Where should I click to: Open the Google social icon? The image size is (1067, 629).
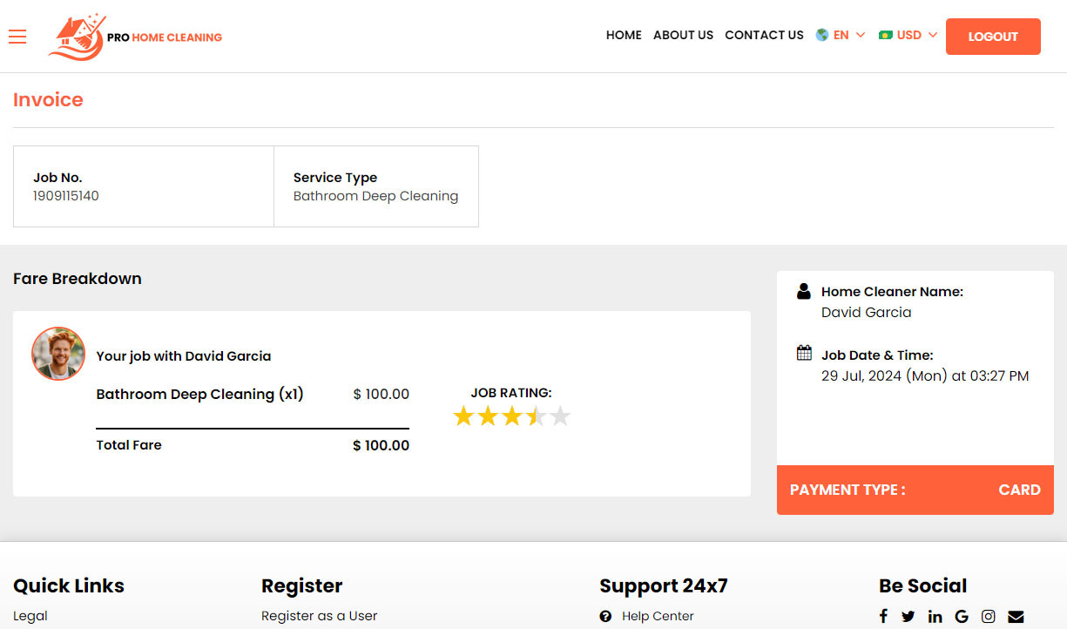coord(962,616)
